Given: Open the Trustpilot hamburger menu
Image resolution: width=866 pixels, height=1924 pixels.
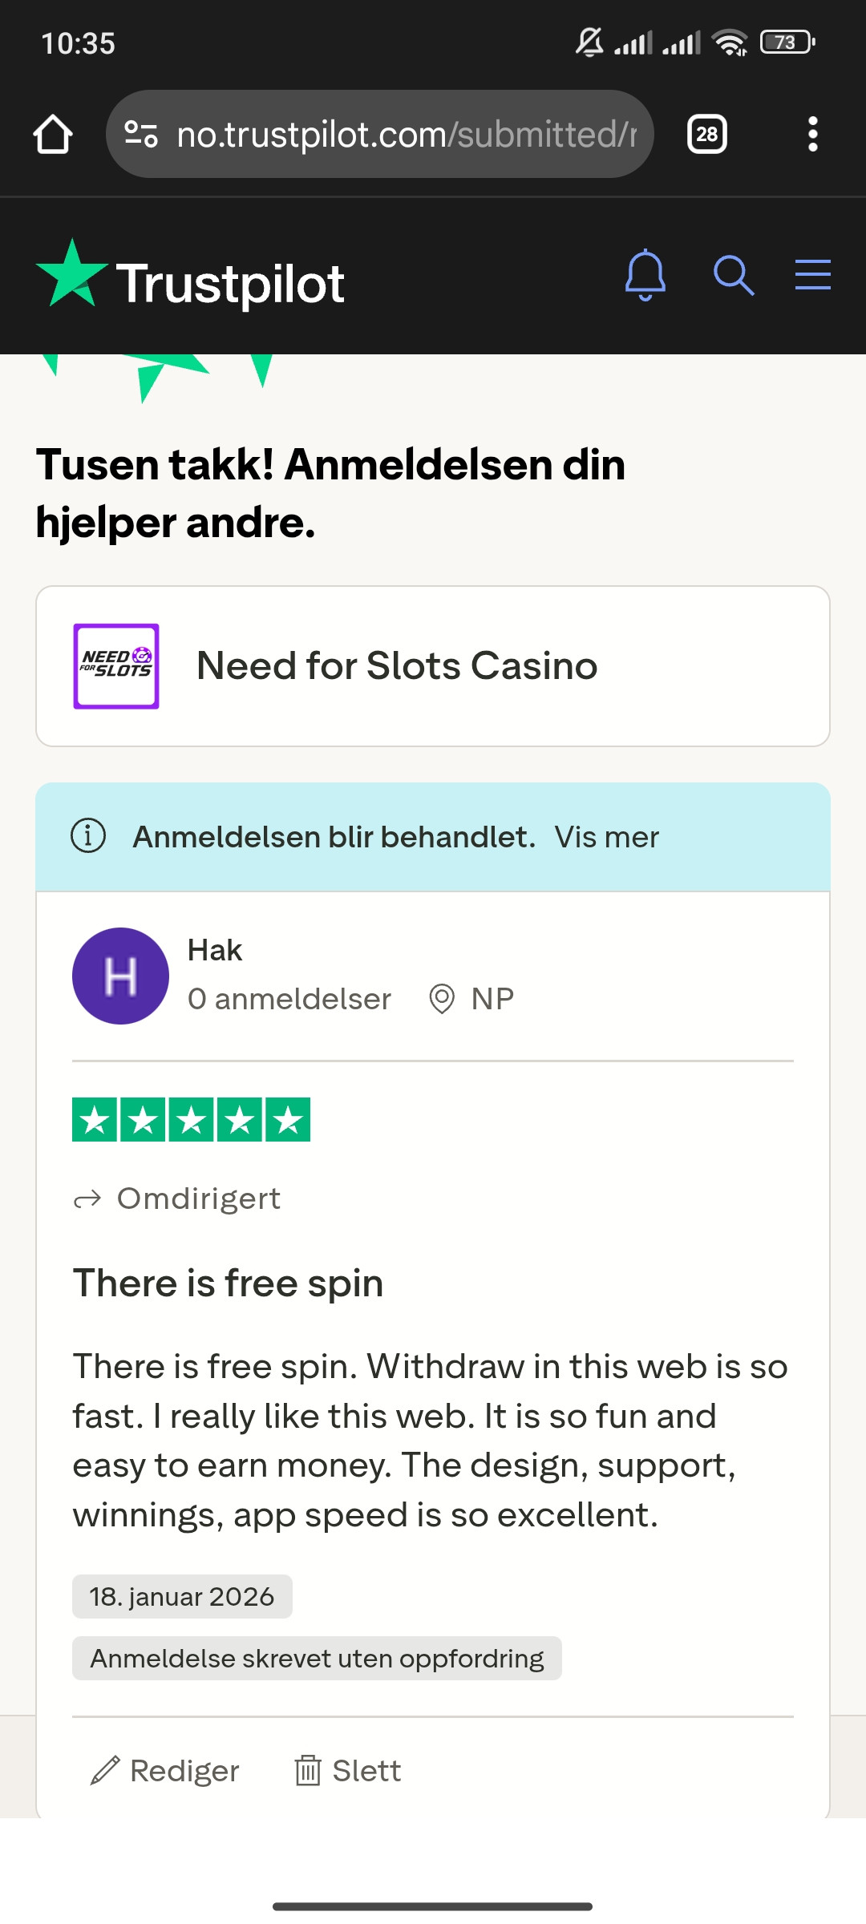Looking at the screenshot, I should tap(812, 275).
